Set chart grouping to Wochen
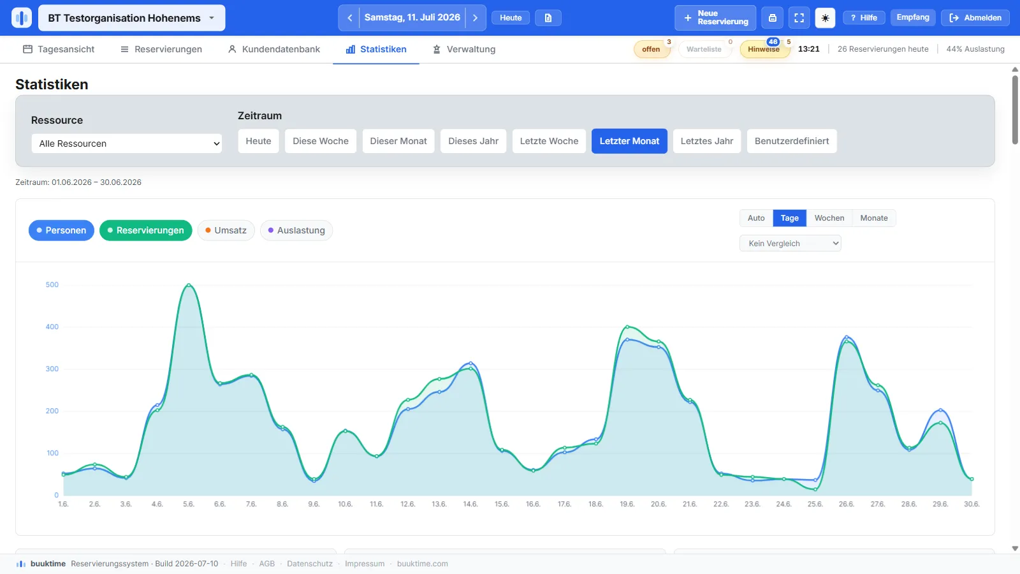This screenshot has height=574, width=1020. (x=829, y=218)
